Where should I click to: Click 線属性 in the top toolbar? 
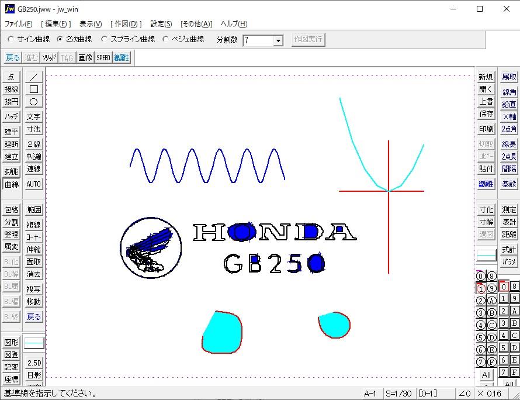click(x=122, y=58)
